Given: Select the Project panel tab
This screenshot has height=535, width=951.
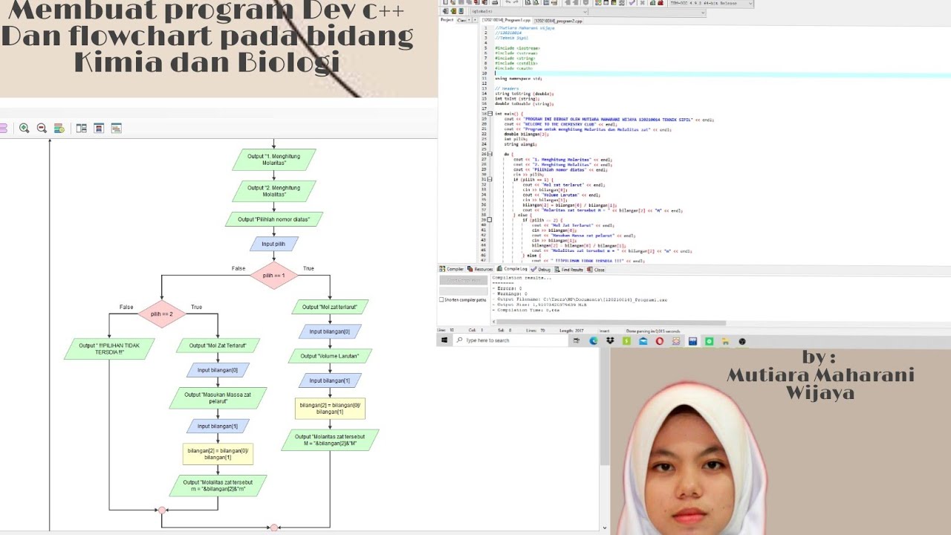Looking at the screenshot, I should (447, 20).
